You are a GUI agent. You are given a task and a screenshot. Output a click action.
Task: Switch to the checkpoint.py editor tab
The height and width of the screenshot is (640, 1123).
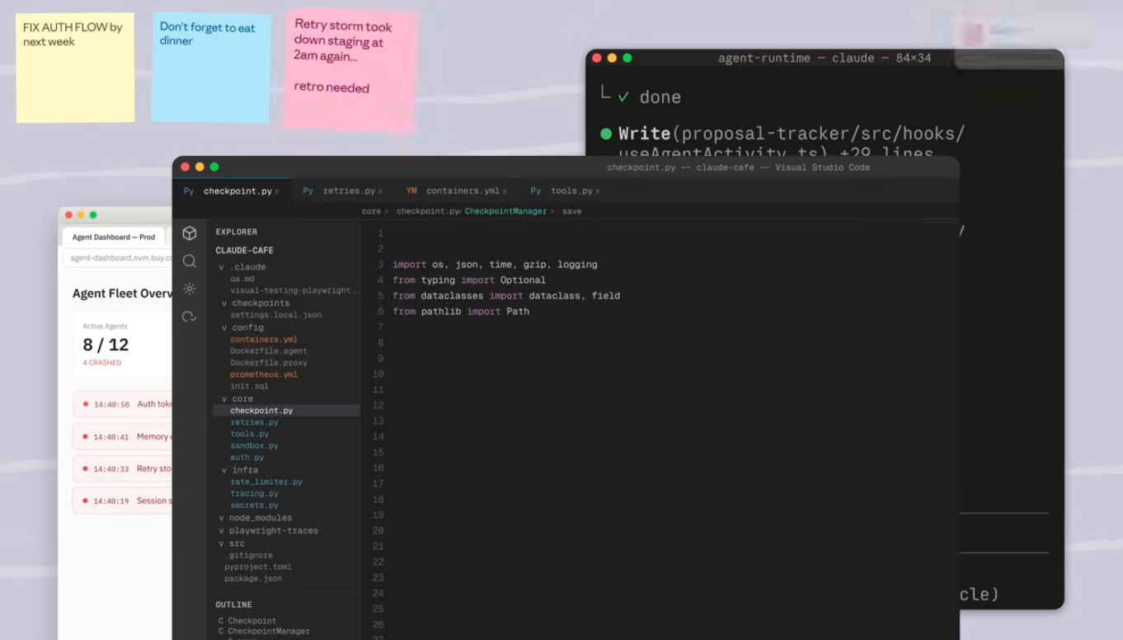232,191
